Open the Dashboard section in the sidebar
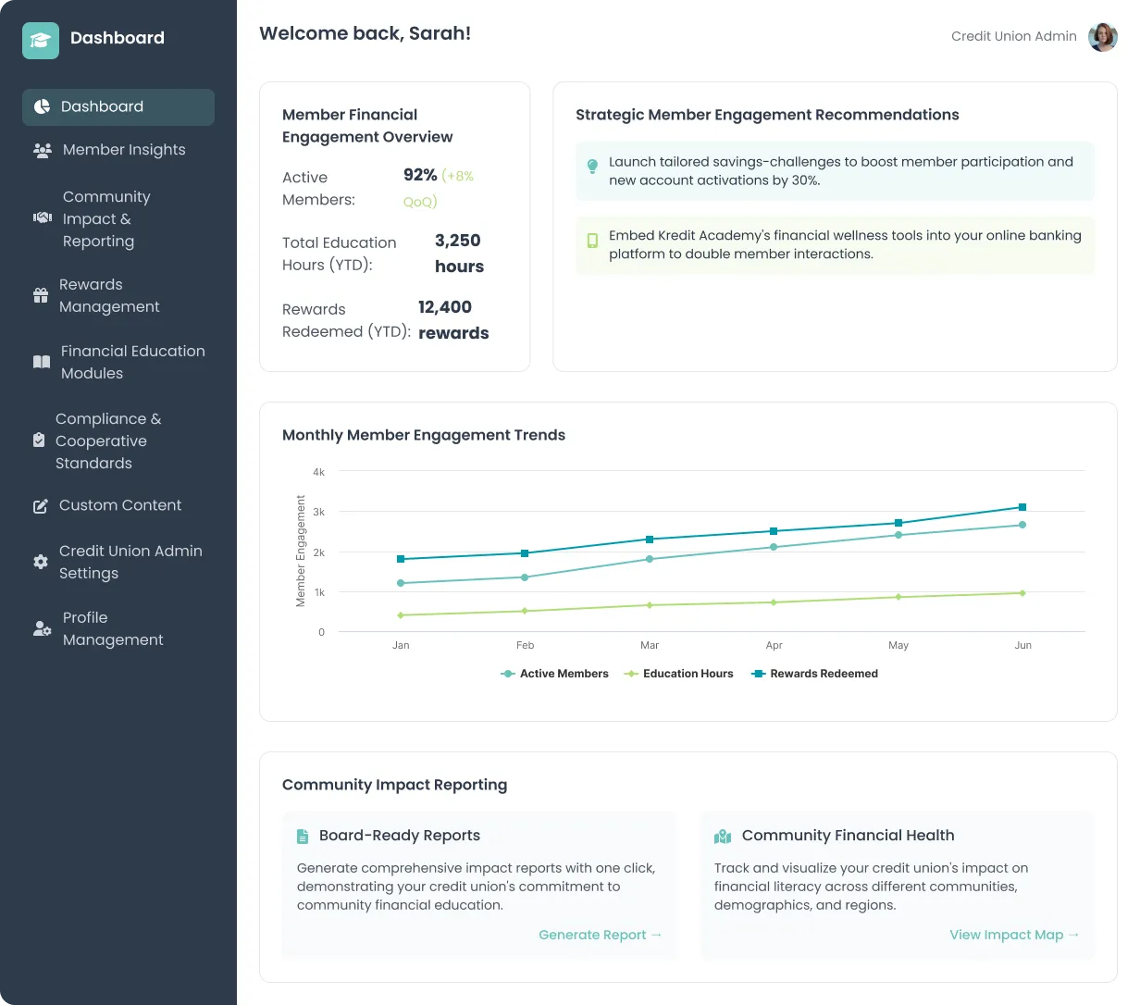The height and width of the screenshot is (1005, 1140). (x=103, y=107)
